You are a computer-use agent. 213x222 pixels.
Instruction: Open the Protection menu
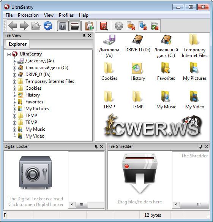(x=28, y=15)
